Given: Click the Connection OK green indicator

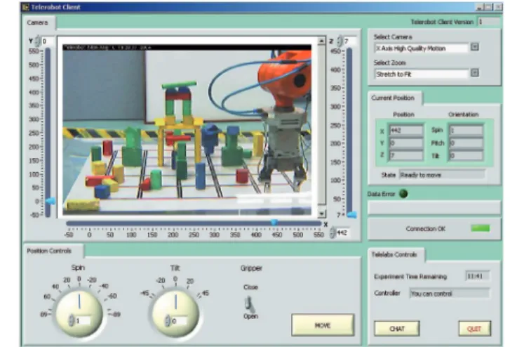Looking at the screenshot, I should tap(481, 228).
